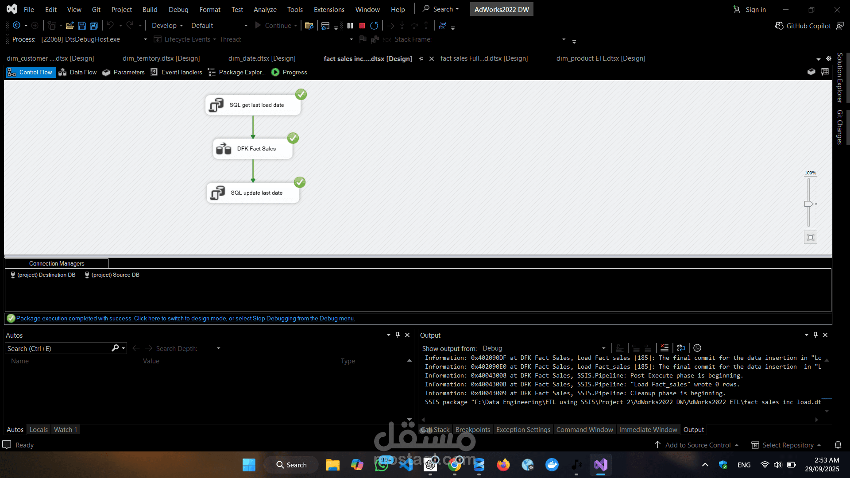The height and width of the screenshot is (478, 850).
Task: Open the Debug menu
Action: pyautogui.click(x=178, y=9)
